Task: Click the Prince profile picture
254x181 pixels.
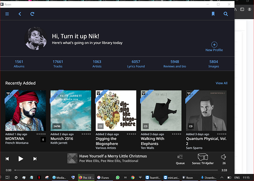Action: tap(36, 39)
